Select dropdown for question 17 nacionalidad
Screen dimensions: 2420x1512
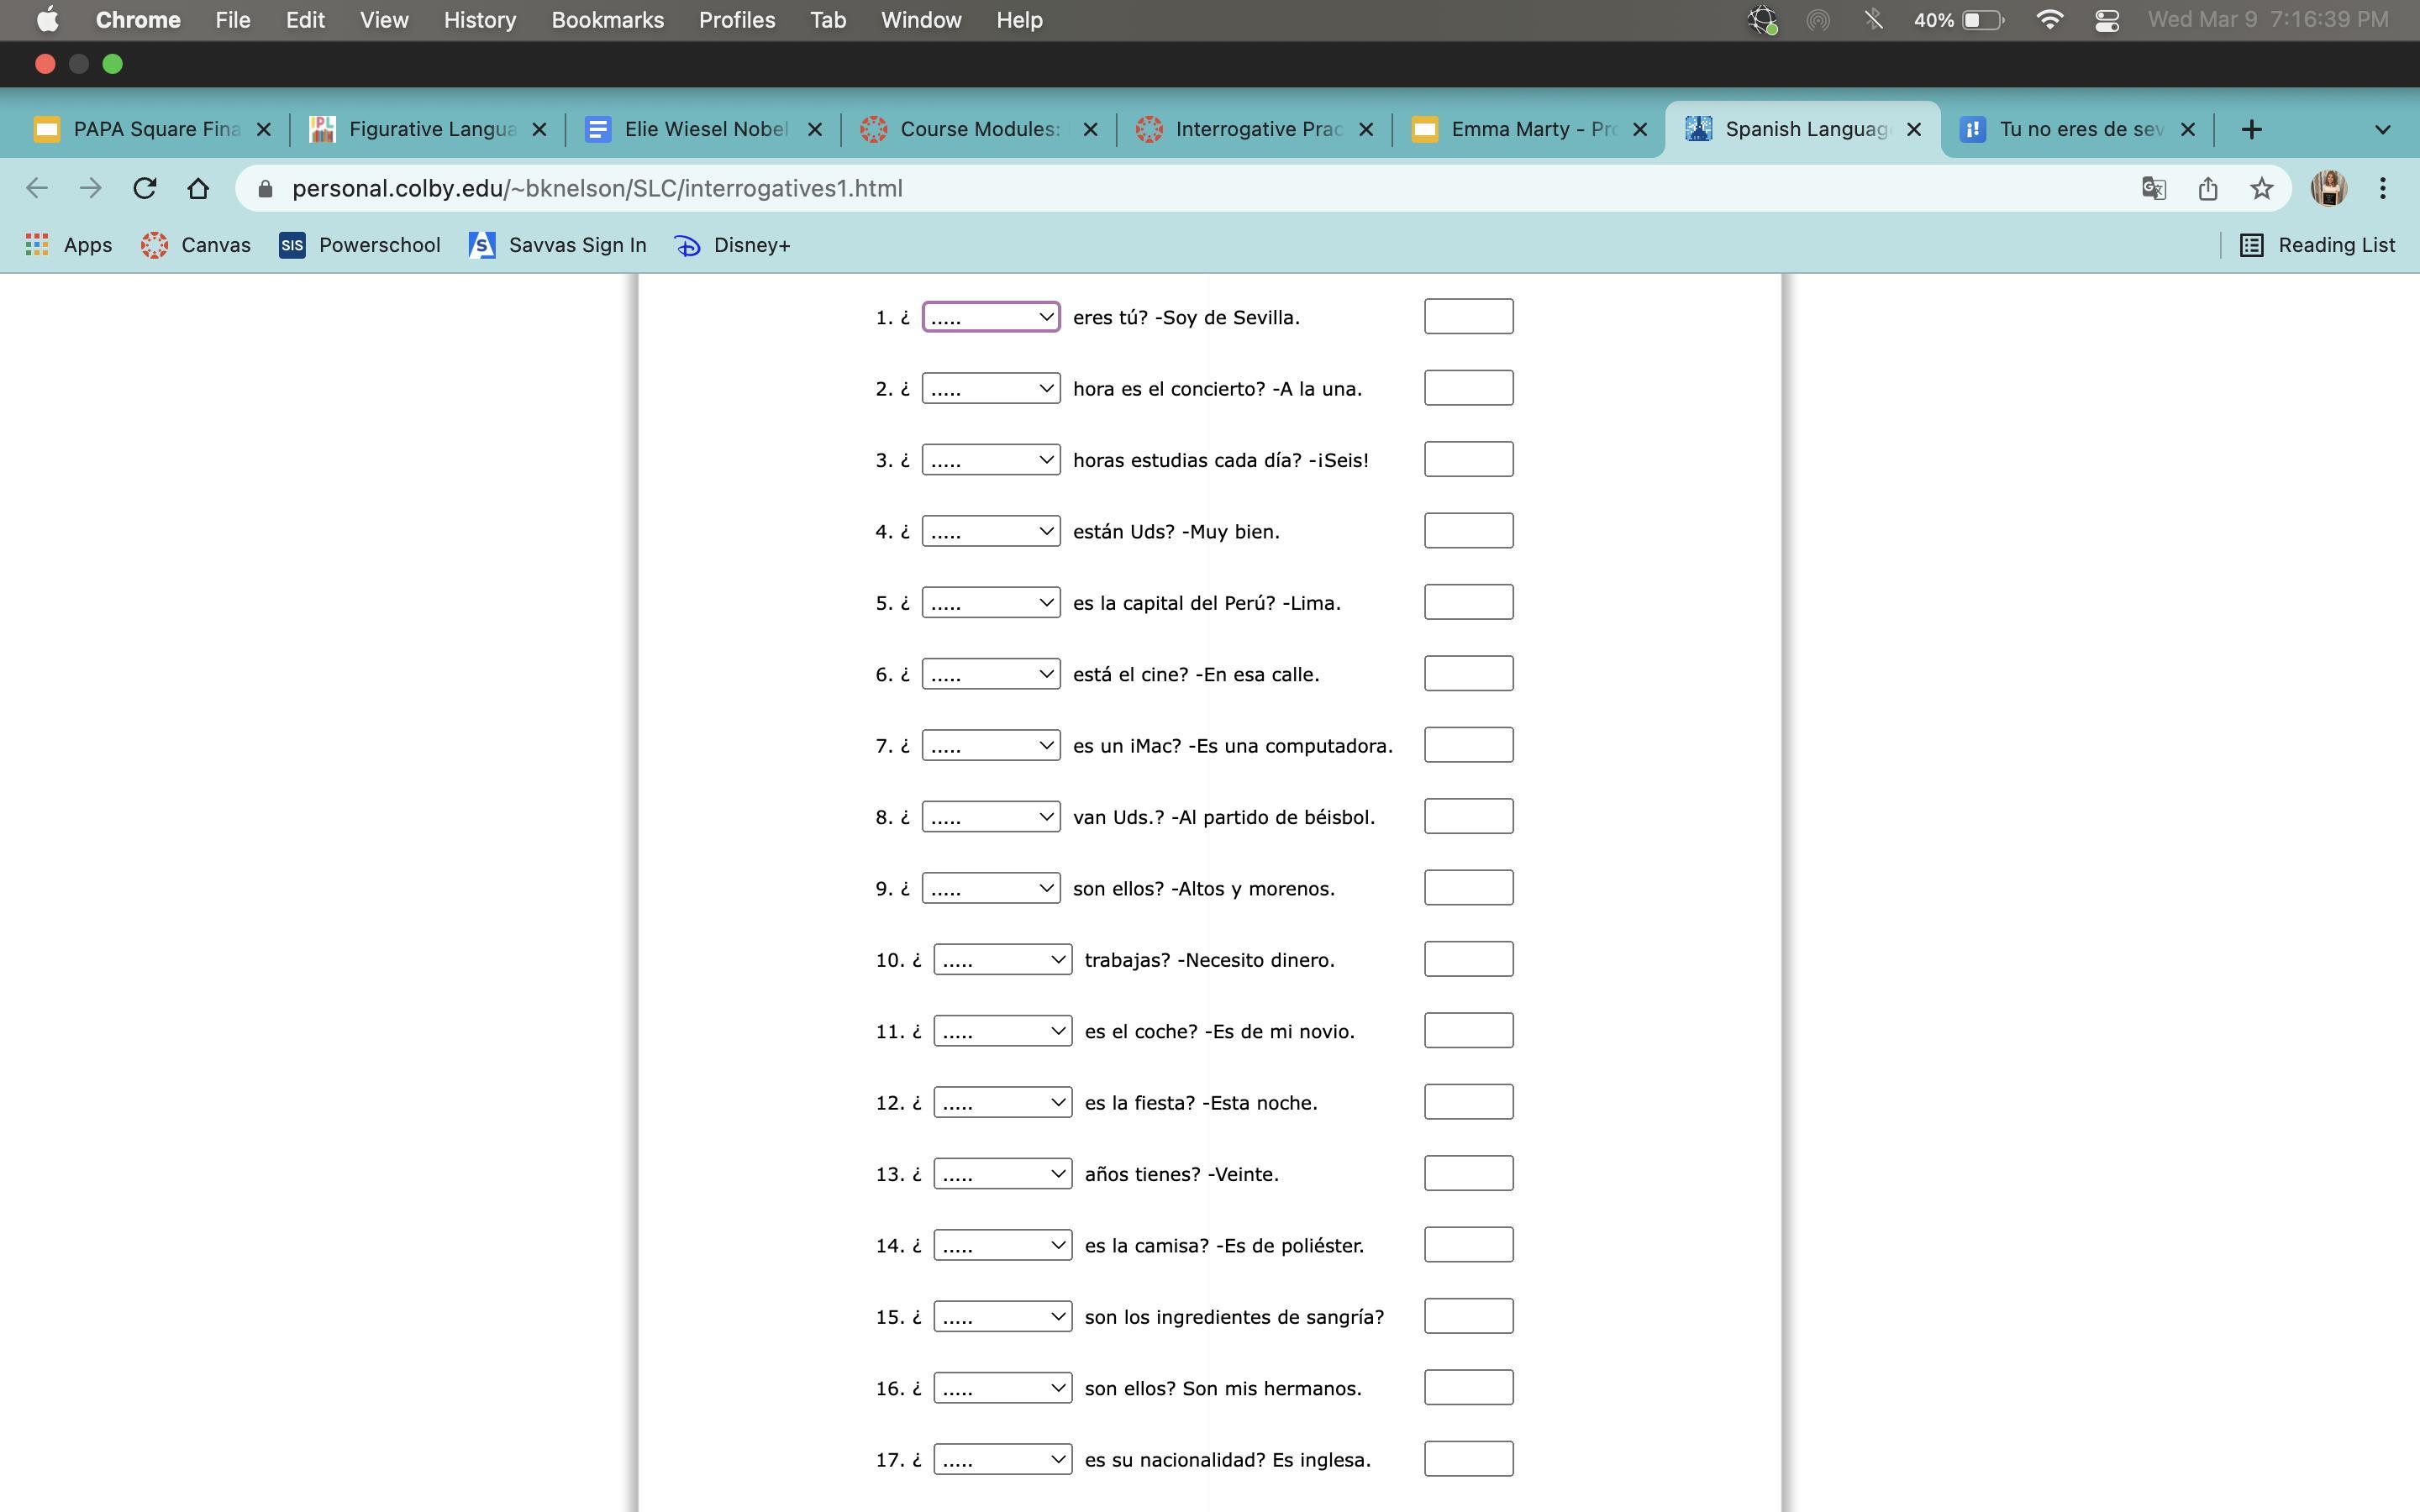pyautogui.click(x=1002, y=1460)
